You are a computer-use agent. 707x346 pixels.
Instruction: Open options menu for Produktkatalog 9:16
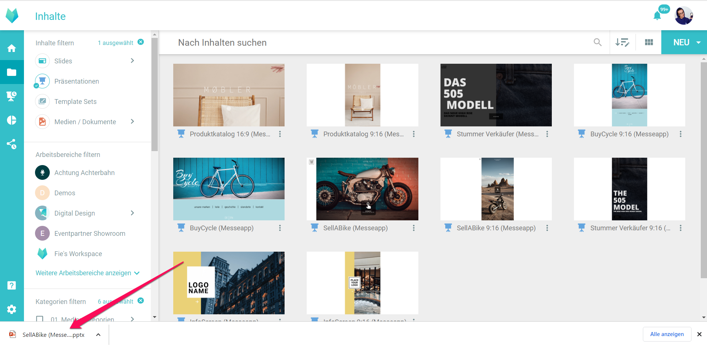click(x=414, y=134)
